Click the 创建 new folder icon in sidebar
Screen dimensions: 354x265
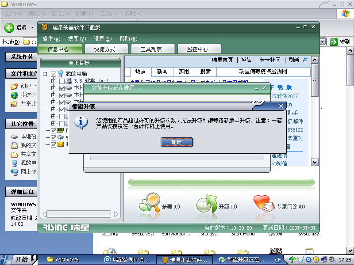coord(14,86)
